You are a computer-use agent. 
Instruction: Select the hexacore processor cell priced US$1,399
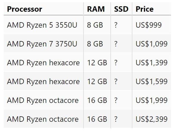tap(43, 63)
